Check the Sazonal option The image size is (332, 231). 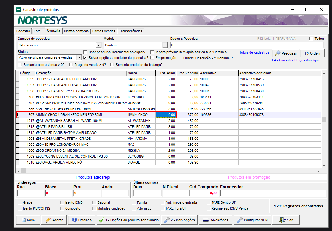coord(94,202)
